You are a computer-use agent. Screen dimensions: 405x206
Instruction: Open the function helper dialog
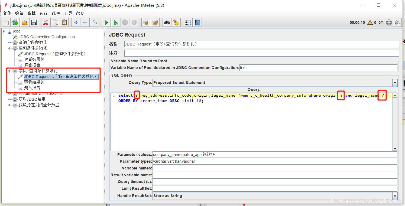coord(188,22)
